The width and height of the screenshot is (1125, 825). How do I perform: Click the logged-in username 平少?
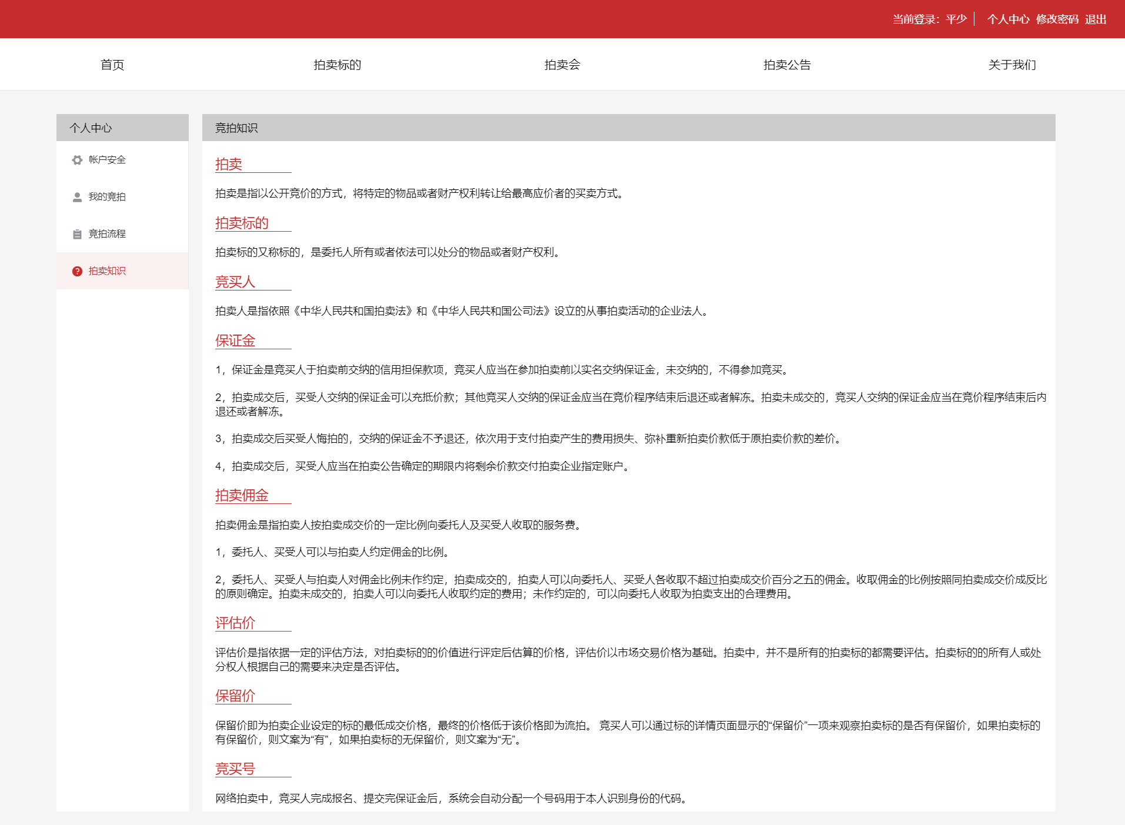(956, 19)
